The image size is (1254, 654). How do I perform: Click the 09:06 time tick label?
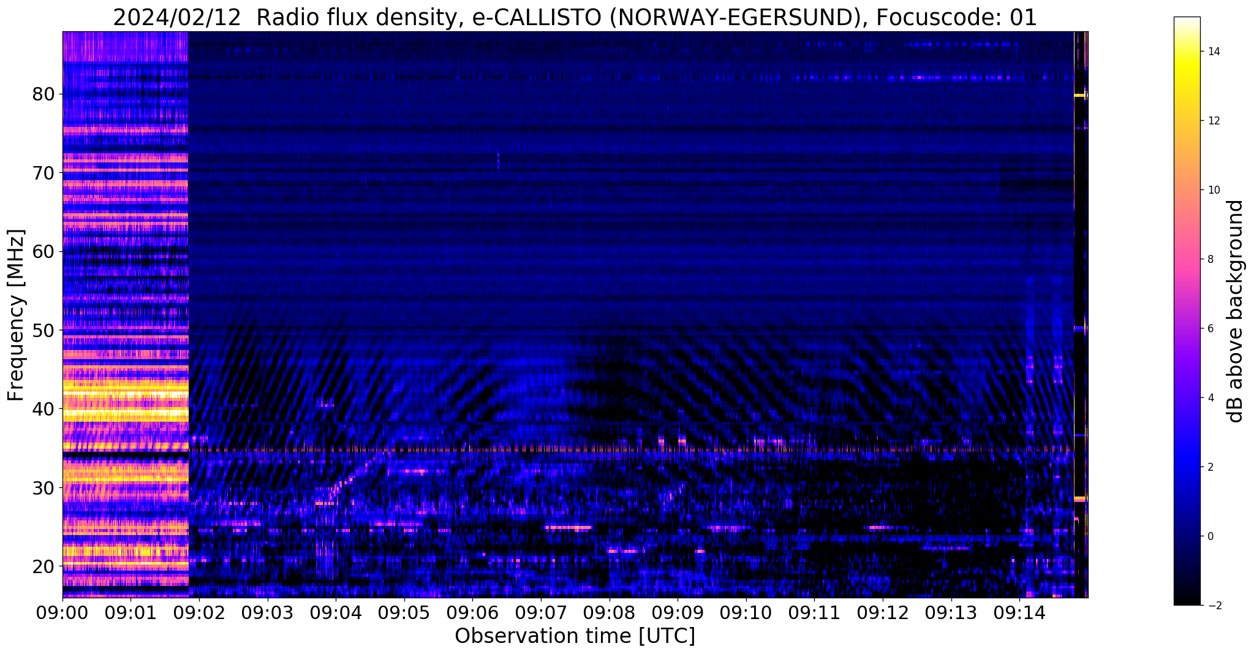tap(472, 613)
